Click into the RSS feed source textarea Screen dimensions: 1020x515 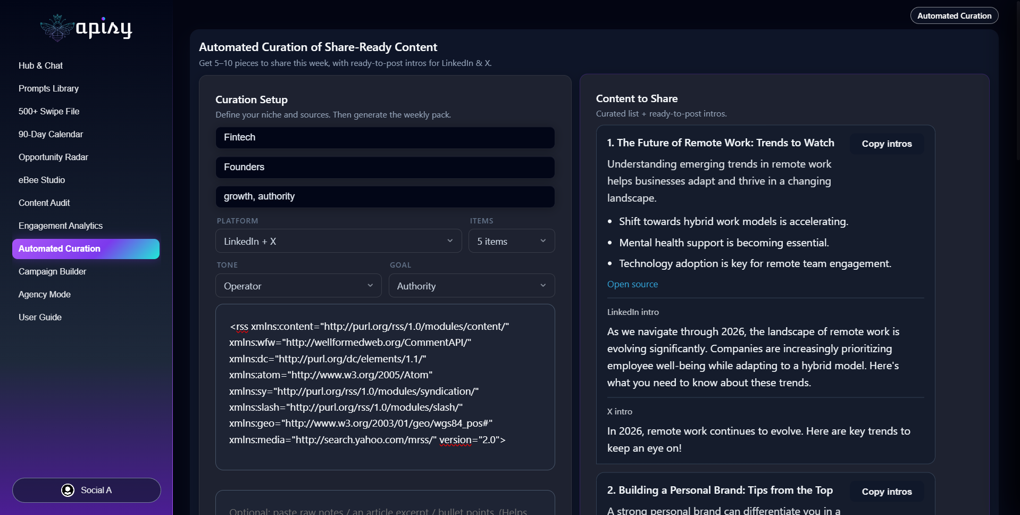click(x=385, y=387)
